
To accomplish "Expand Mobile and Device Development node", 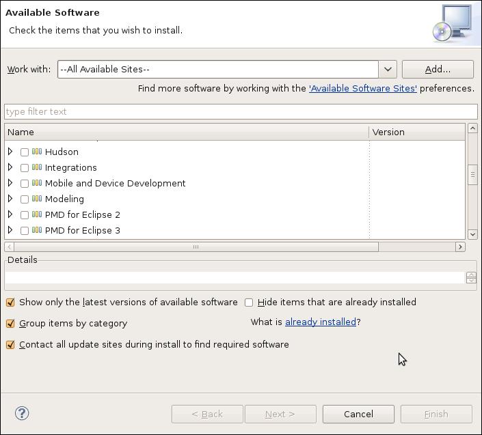I will coord(10,182).
